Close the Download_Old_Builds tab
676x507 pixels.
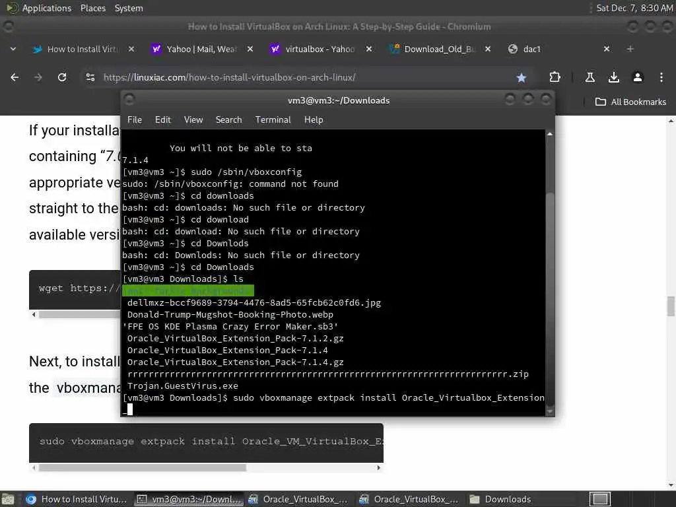coord(488,49)
